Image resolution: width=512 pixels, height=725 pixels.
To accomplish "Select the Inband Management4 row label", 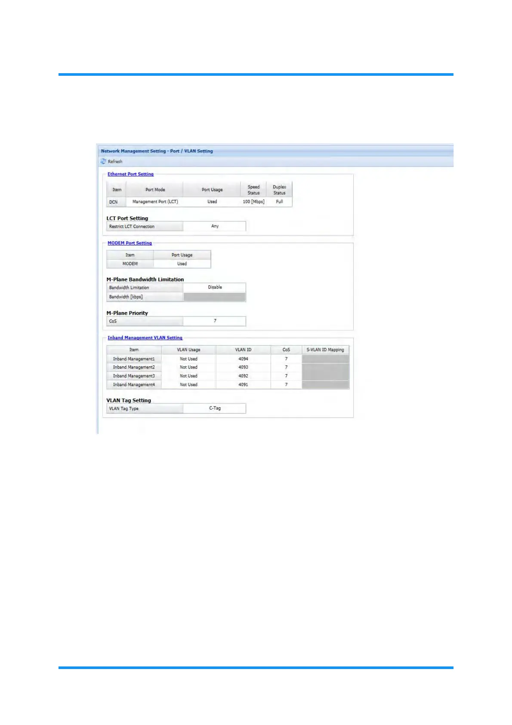I will point(134,385).
